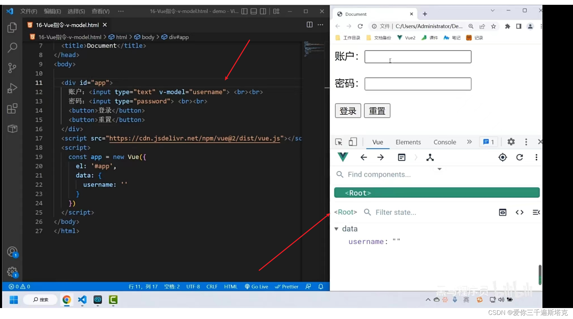
Task: Toggle inspect element mode in DevTools
Action: point(338,142)
